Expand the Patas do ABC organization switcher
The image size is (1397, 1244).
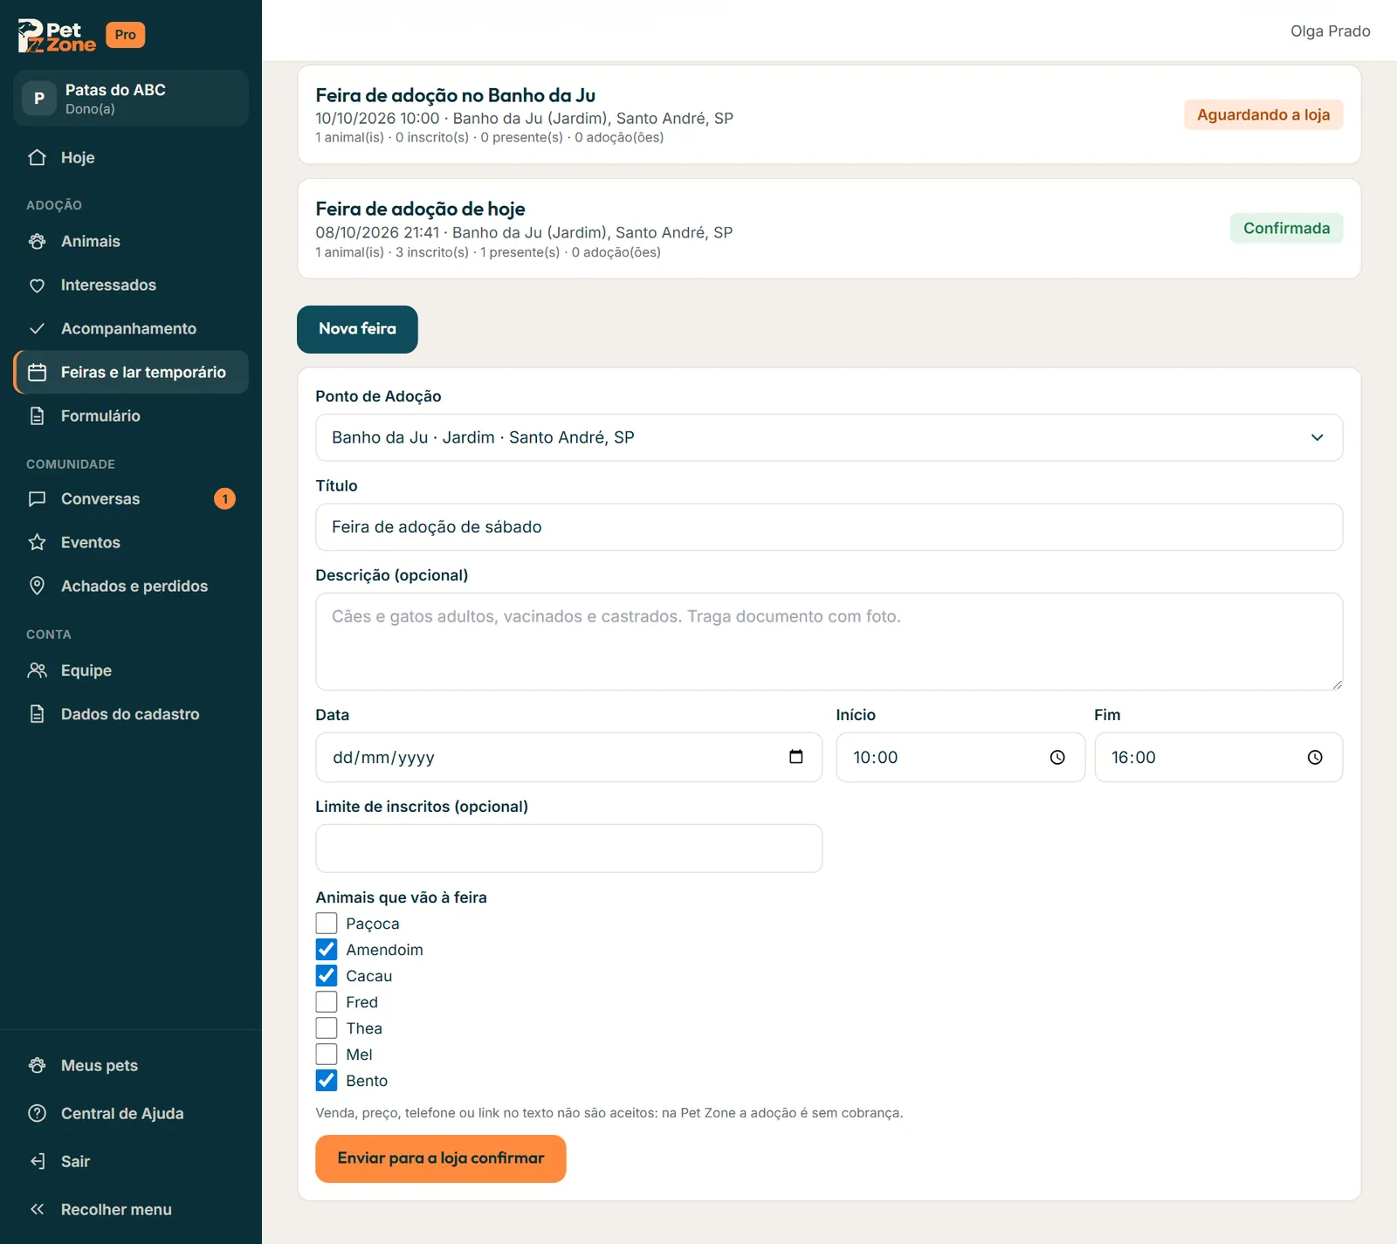coord(131,98)
